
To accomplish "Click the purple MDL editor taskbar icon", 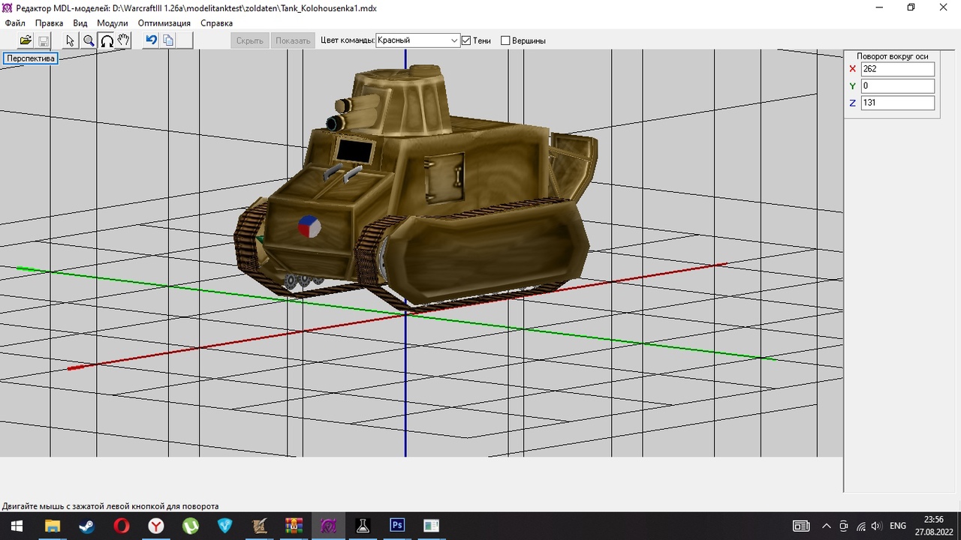I will click(x=328, y=526).
